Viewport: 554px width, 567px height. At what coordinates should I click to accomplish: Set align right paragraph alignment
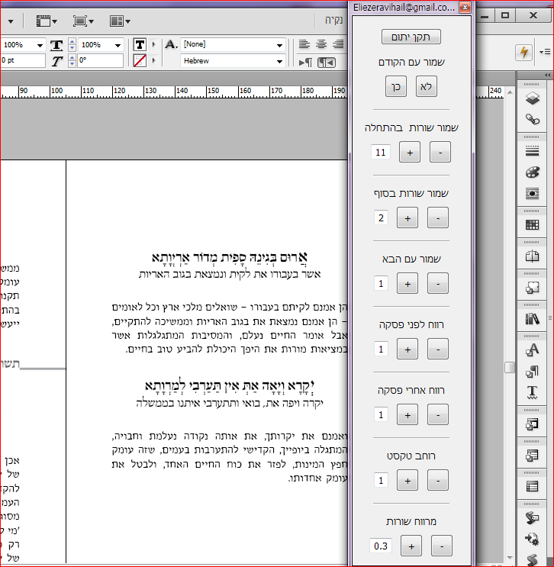tap(338, 44)
